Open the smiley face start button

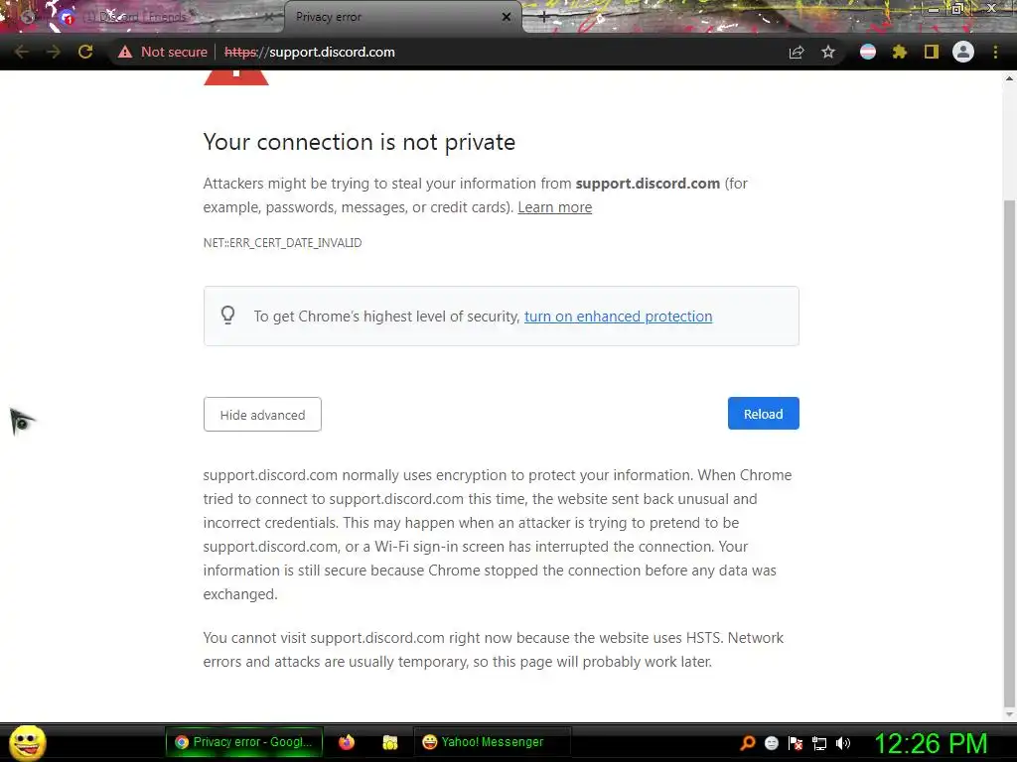[x=27, y=742]
